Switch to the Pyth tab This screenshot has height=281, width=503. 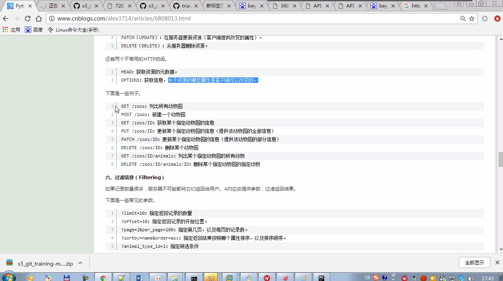pyautogui.click(x=20, y=6)
